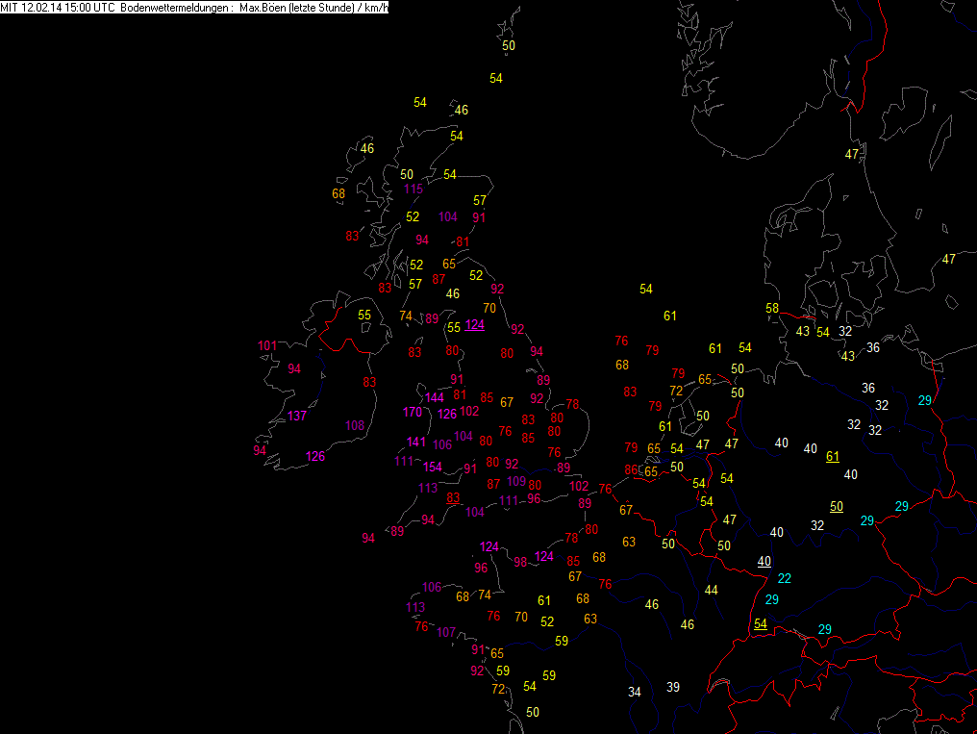
Task: Select the underlined red 83 value
Action: coord(453,498)
